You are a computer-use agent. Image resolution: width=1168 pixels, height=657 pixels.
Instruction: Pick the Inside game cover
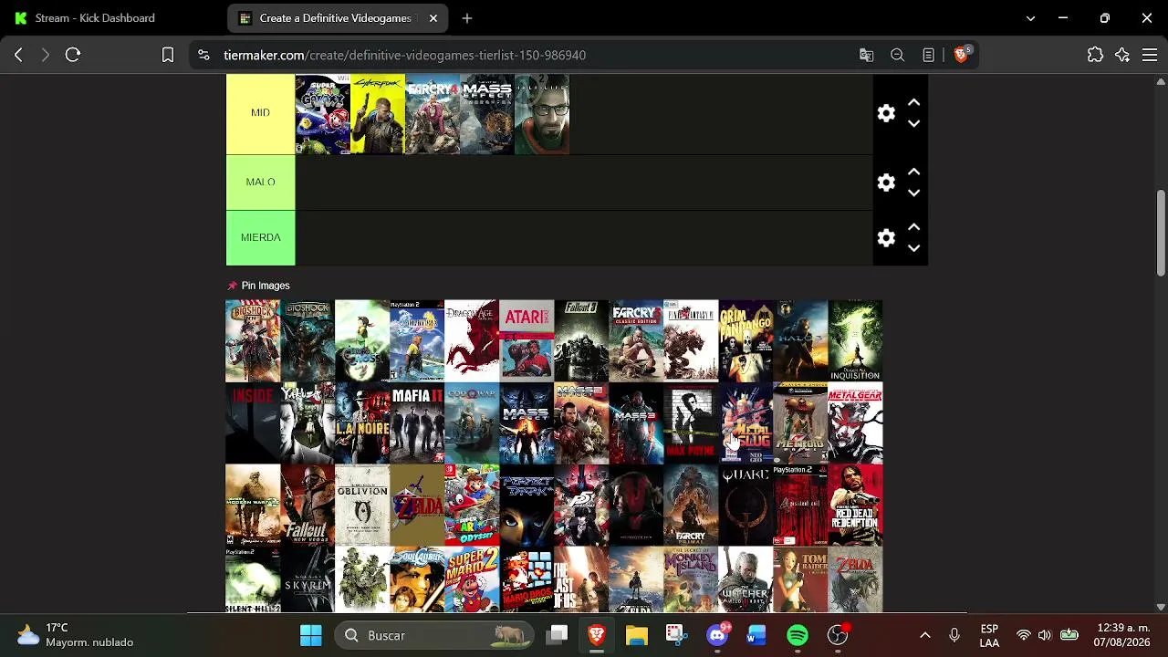tap(253, 422)
